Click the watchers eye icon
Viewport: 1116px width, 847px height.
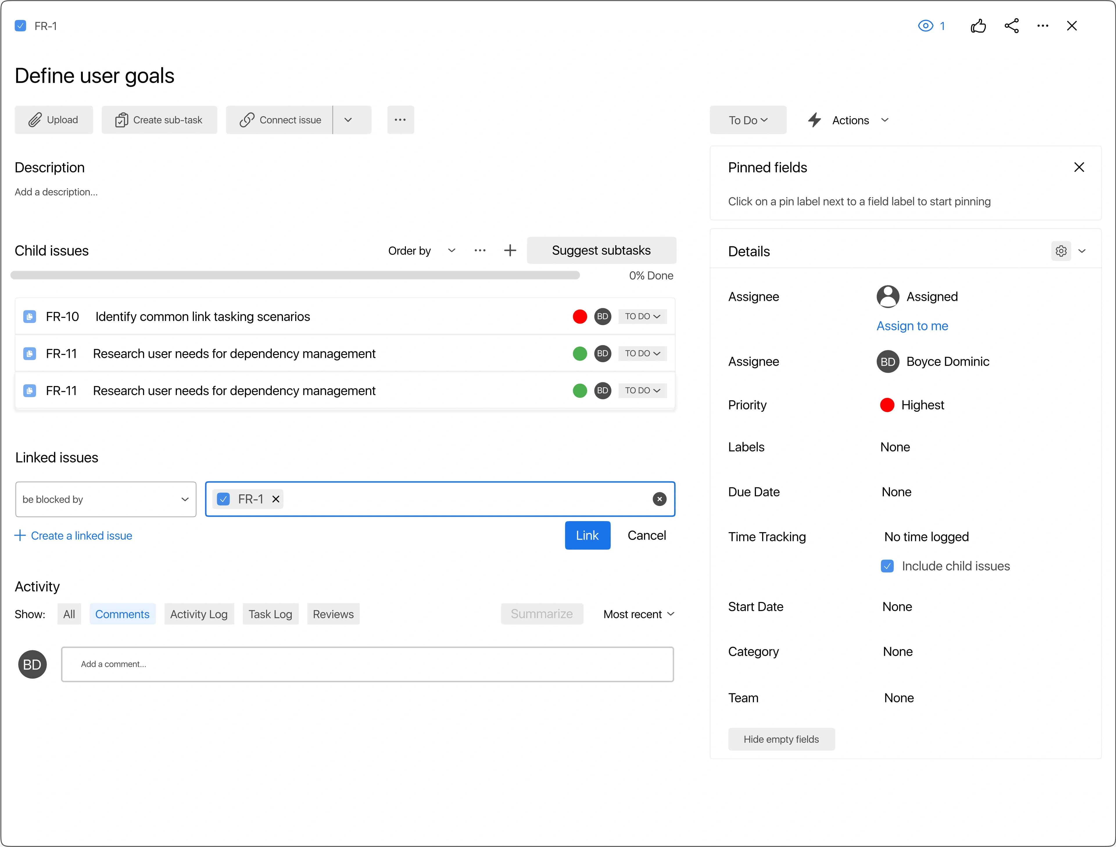(925, 26)
